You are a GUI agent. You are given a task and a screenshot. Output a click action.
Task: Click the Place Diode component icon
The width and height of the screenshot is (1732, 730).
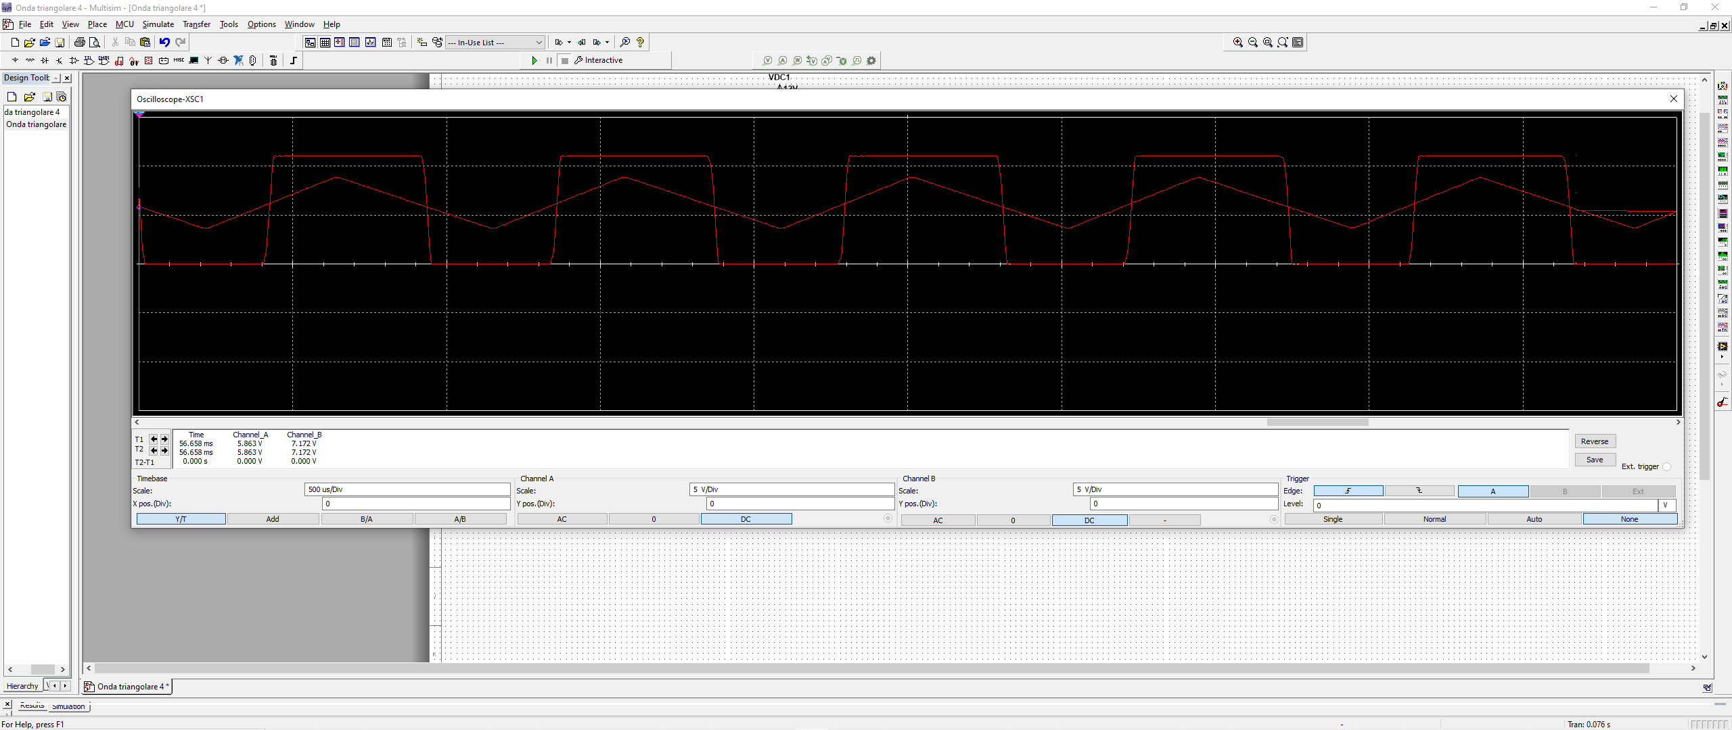(45, 61)
